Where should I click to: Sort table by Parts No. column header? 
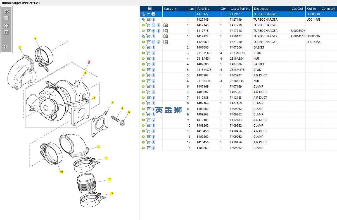pos(203,9)
